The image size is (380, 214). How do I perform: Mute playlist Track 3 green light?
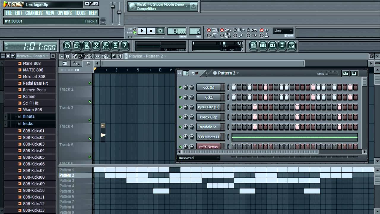coord(90,120)
